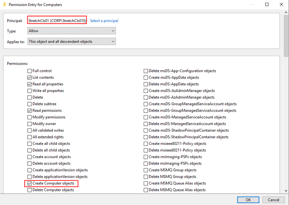The image size is (289, 205).
Task: Check Create msieee80211-Policy objects
Action: [146, 144]
